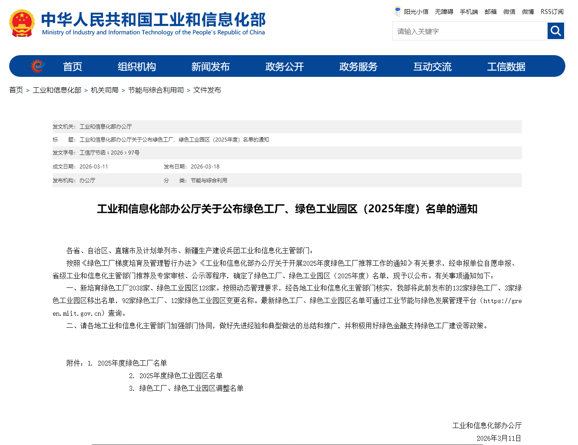Image resolution: width=578 pixels, height=445 pixels.
Task: Open attachment 2025年度绿色工厂名单
Action: pyautogui.click(x=133, y=363)
